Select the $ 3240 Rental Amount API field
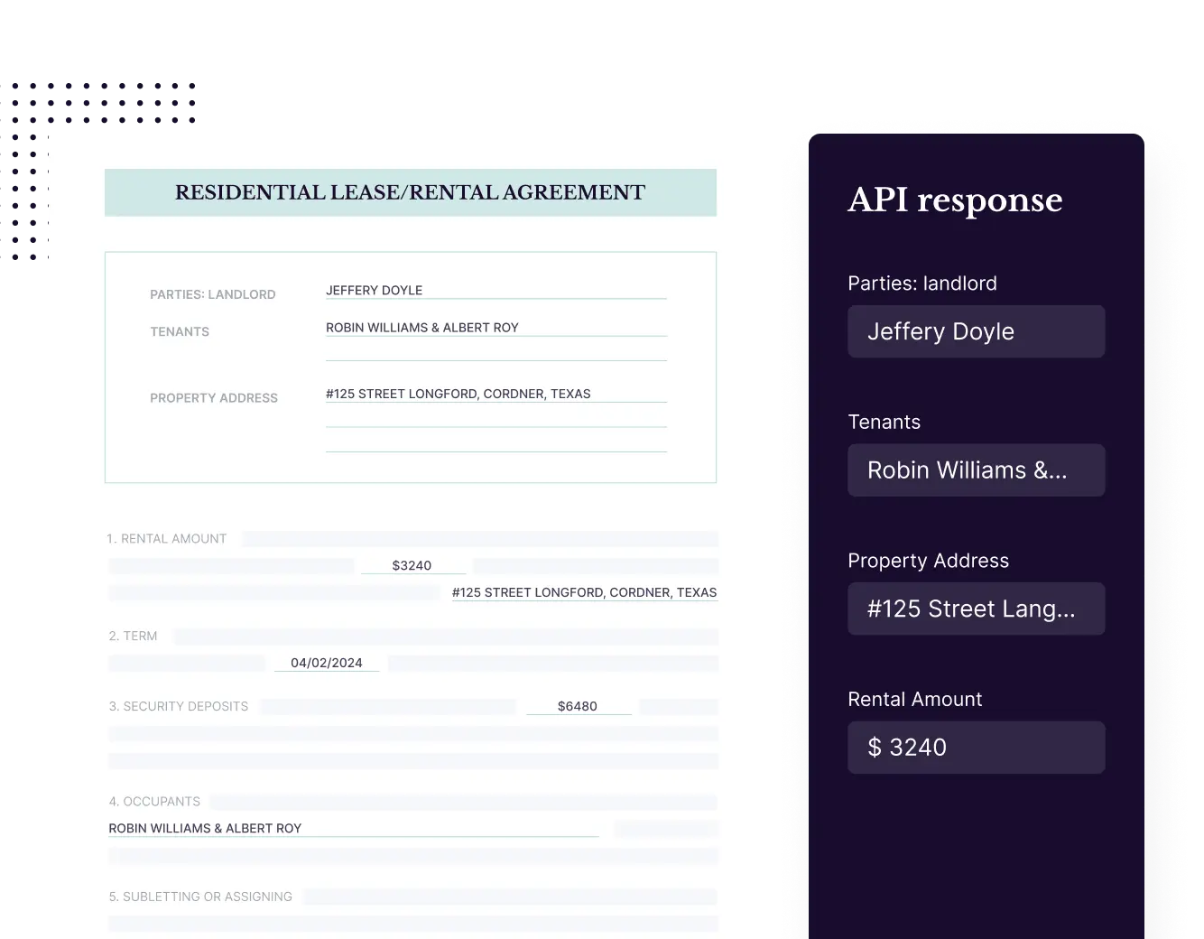Viewport: 1204px width, 939px height. coord(976,747)
